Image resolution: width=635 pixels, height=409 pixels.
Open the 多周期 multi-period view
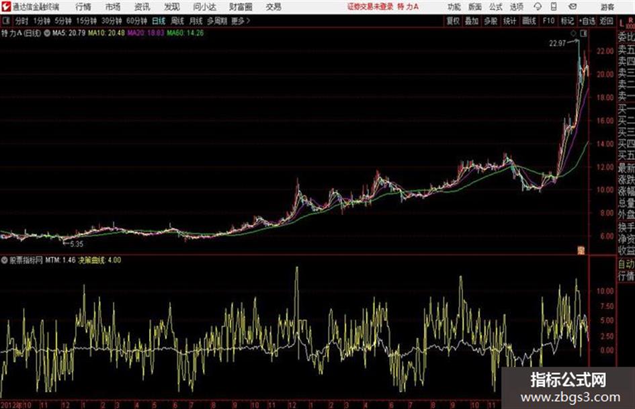coord(217,21)
